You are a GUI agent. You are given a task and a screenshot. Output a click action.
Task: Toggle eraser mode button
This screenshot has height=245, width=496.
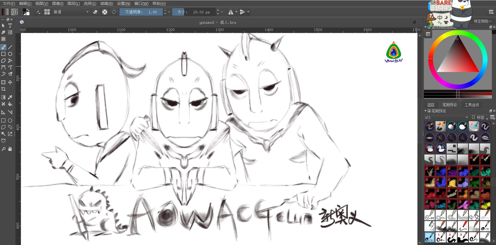[95, 12]
